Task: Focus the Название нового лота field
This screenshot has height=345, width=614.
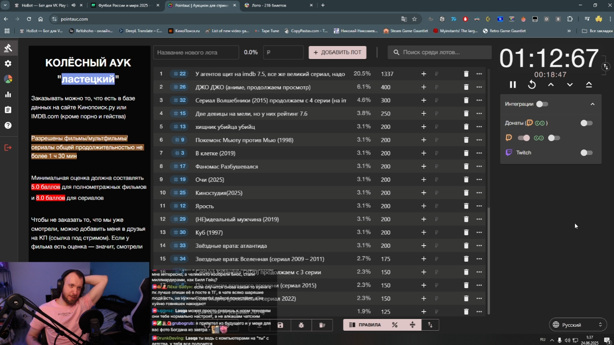Action: pyautogui.click(x=196, y=53)
